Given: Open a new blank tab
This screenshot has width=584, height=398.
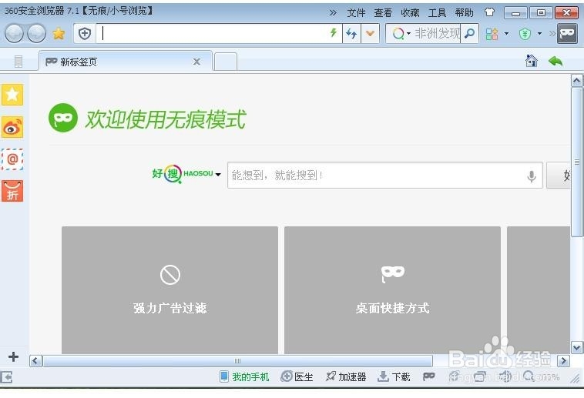Looking at the screenshot, I should (x=226, y=62).
